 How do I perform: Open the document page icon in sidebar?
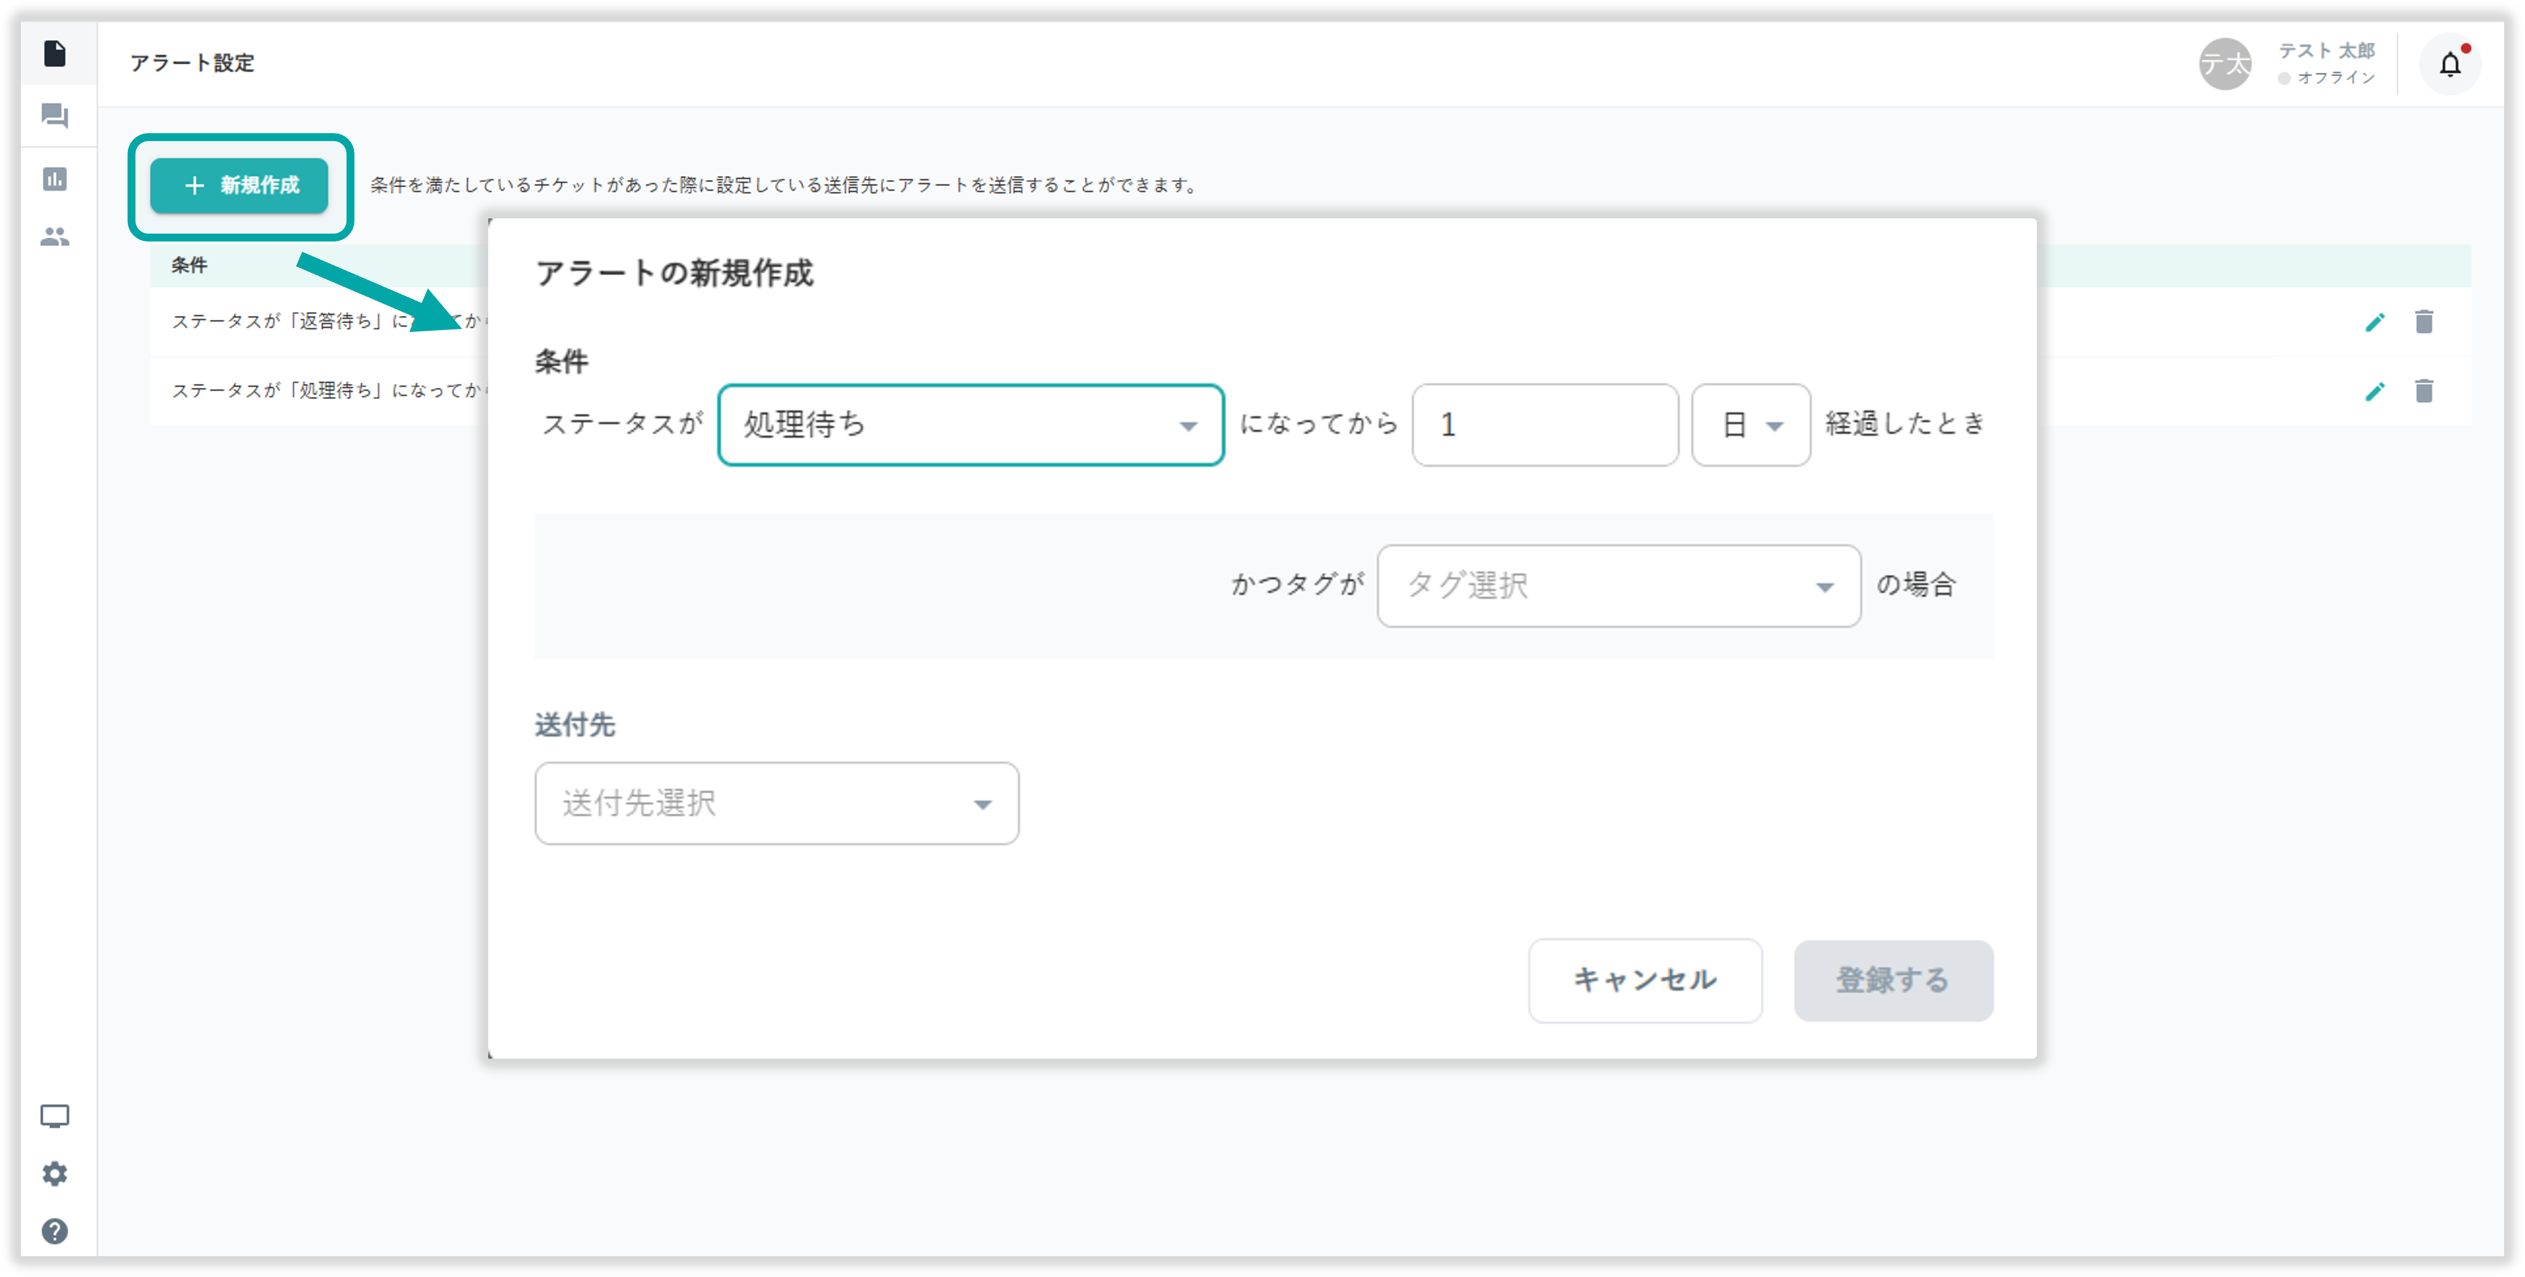tap(55, 54)
